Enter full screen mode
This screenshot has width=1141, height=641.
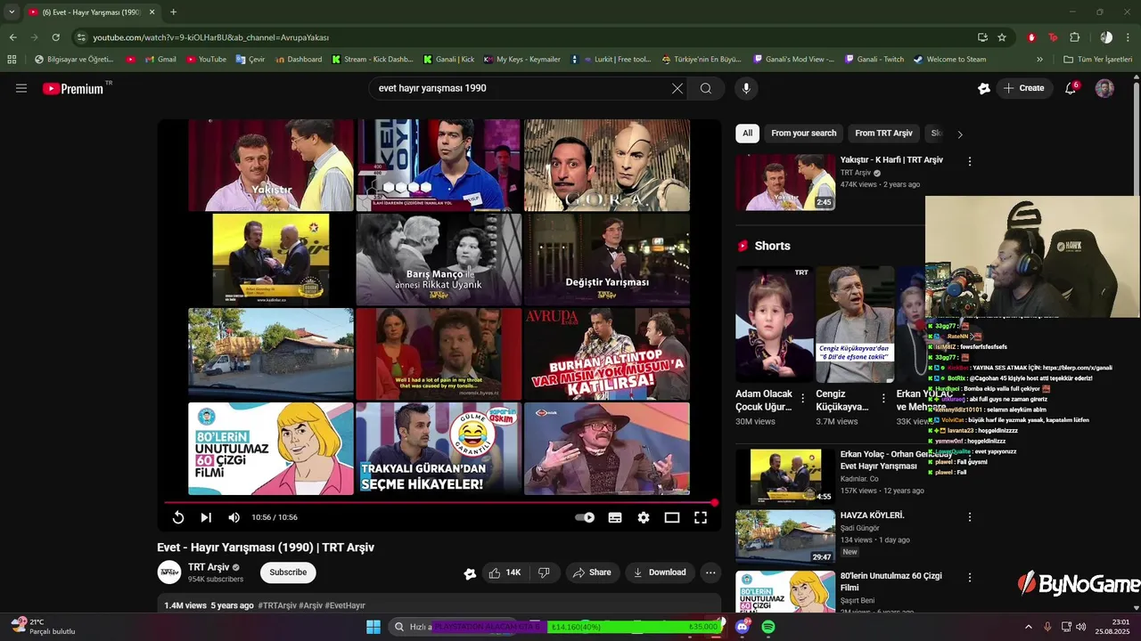(701, 517)
